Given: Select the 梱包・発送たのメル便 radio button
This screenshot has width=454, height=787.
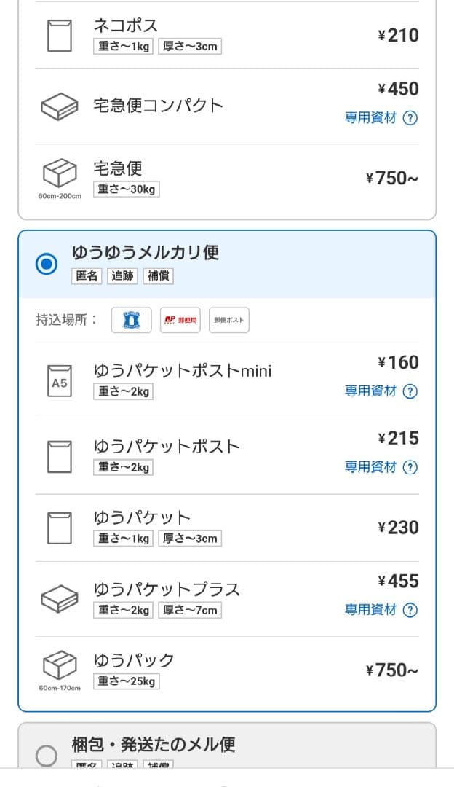Looking at the screenshot, I should (x=47, y=756).
